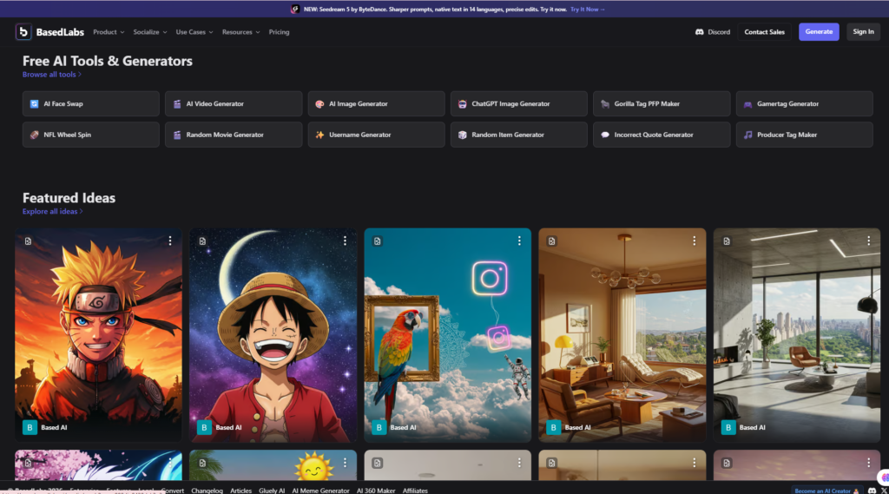Open the concrete loft interior thumbnail
The width and height of the screenshot is (889, 494).
pos(797,335)
